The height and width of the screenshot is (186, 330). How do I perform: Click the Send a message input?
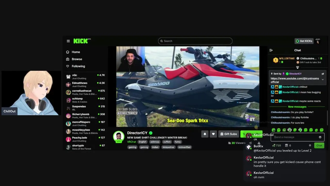point(297,137)
